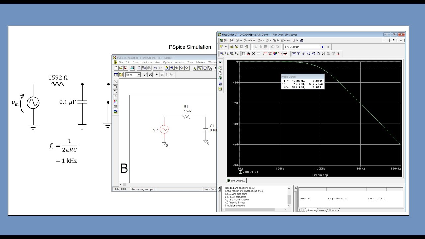Click Zoom Out icon in PSpice Schematics
This screenshot has height=239, width=425.
click(x=177, y=68)
